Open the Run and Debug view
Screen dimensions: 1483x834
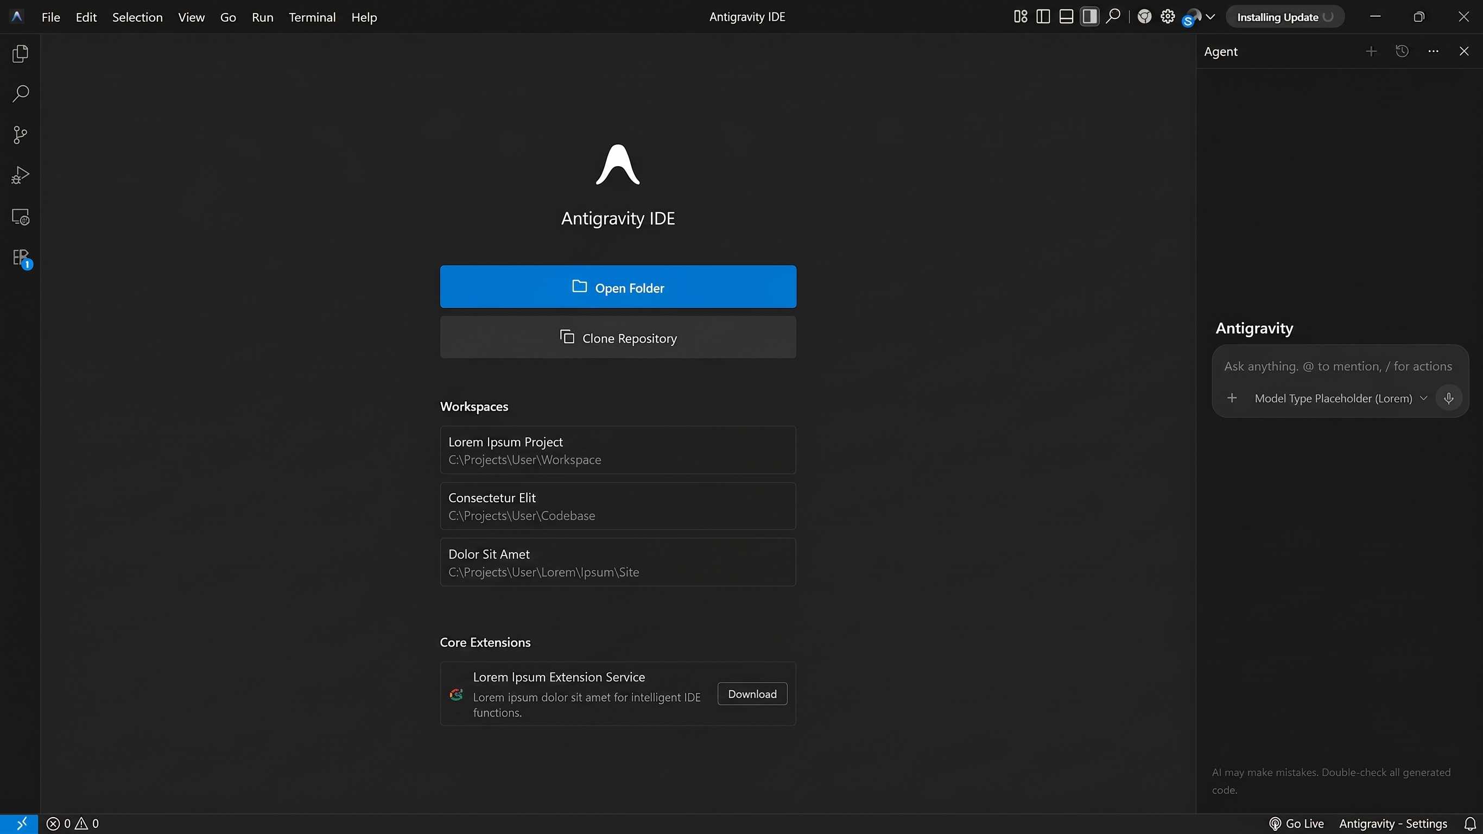click(x=20, y=175)
